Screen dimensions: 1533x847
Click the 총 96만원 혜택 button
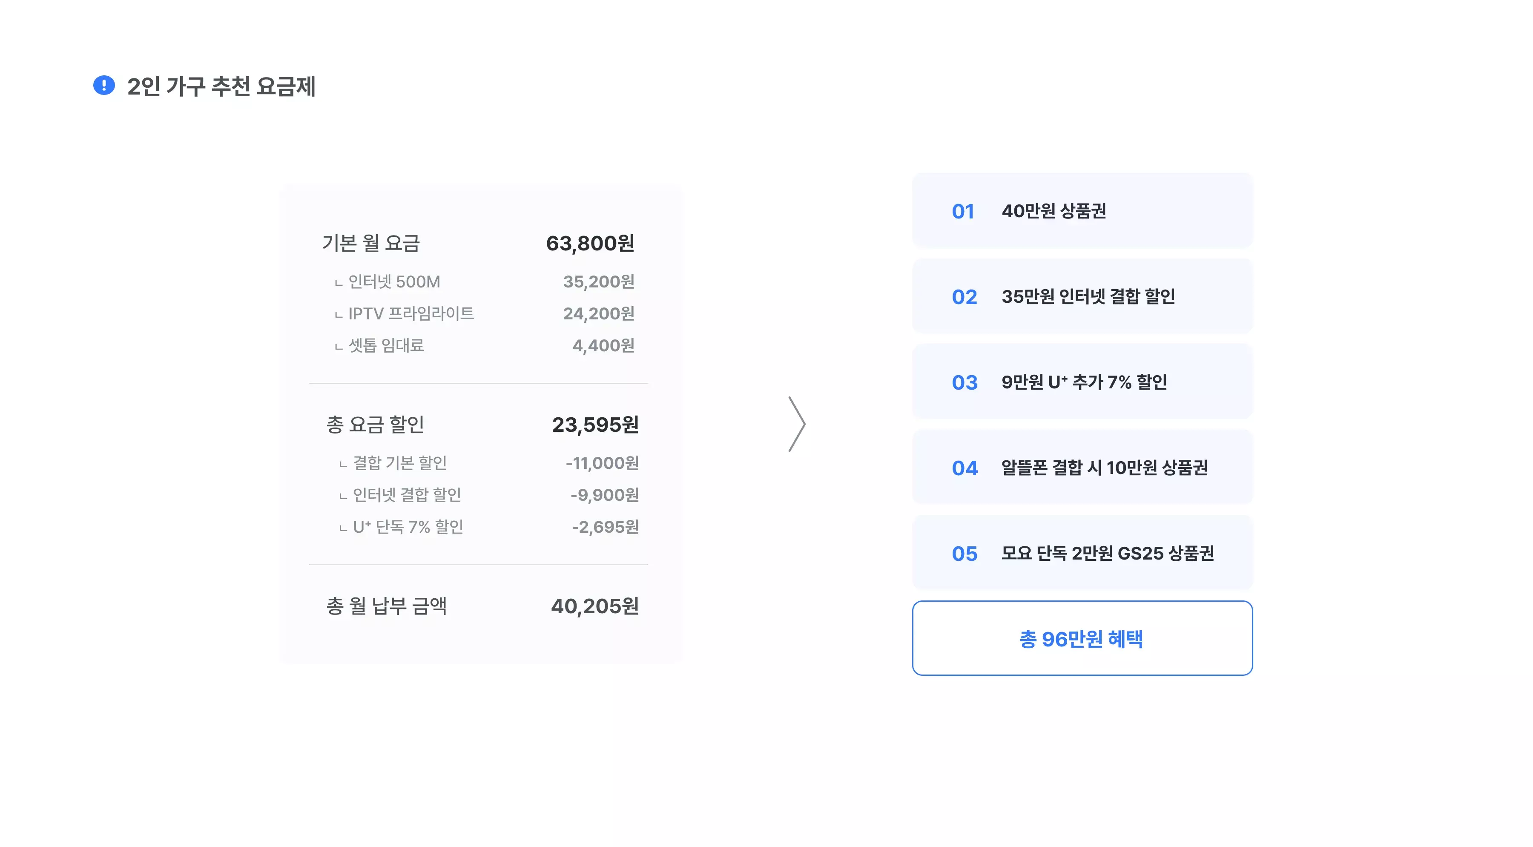point(1082,639)
